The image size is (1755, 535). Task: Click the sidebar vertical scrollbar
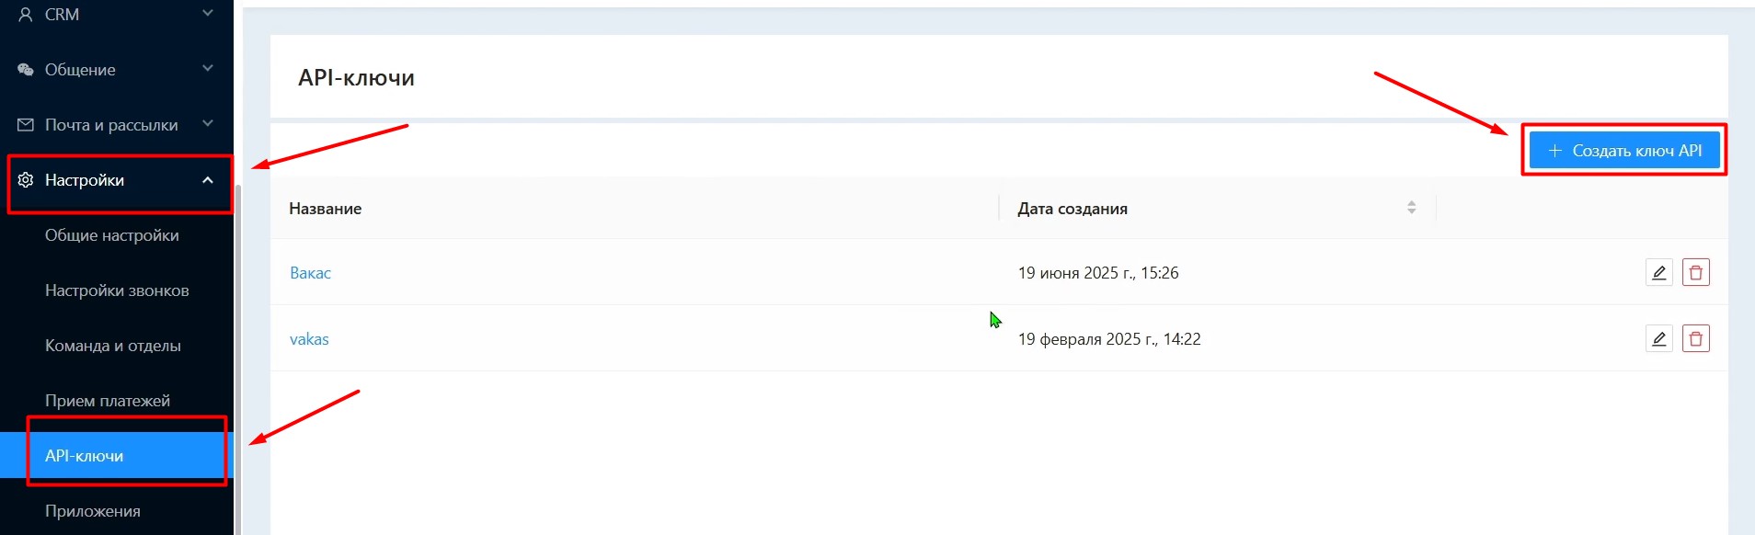click(x=238, y=359)
